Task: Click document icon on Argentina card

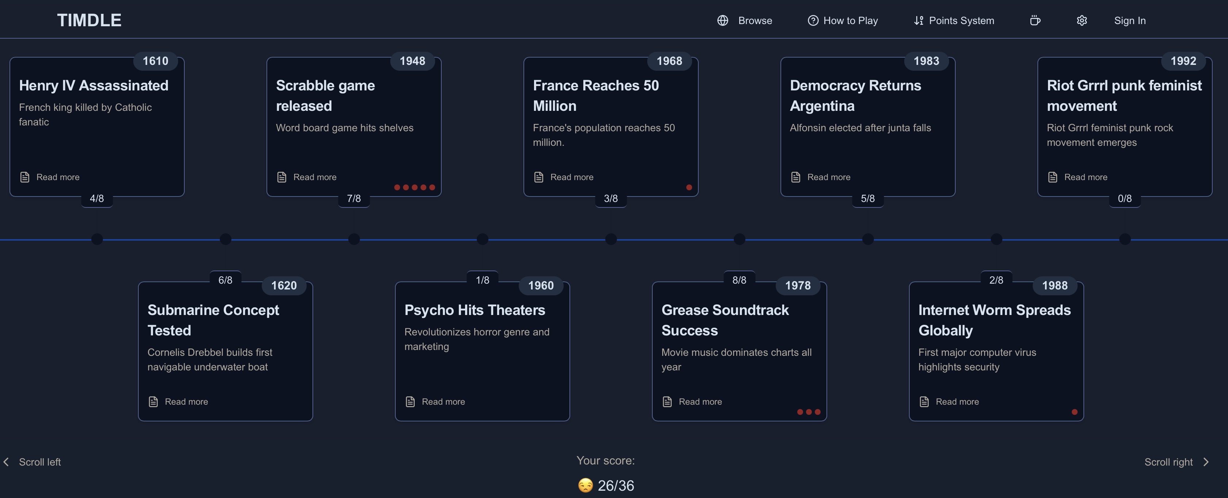Action: point(796,177)
